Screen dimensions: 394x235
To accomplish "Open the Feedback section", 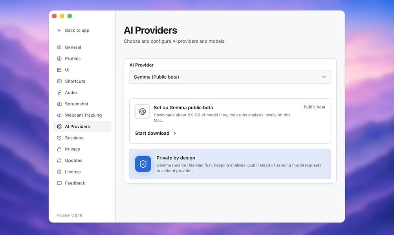I will point(82,183).
